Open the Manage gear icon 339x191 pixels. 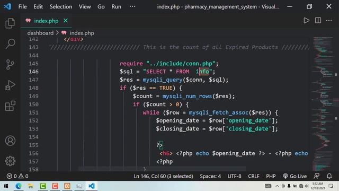[x=10, y=161]
